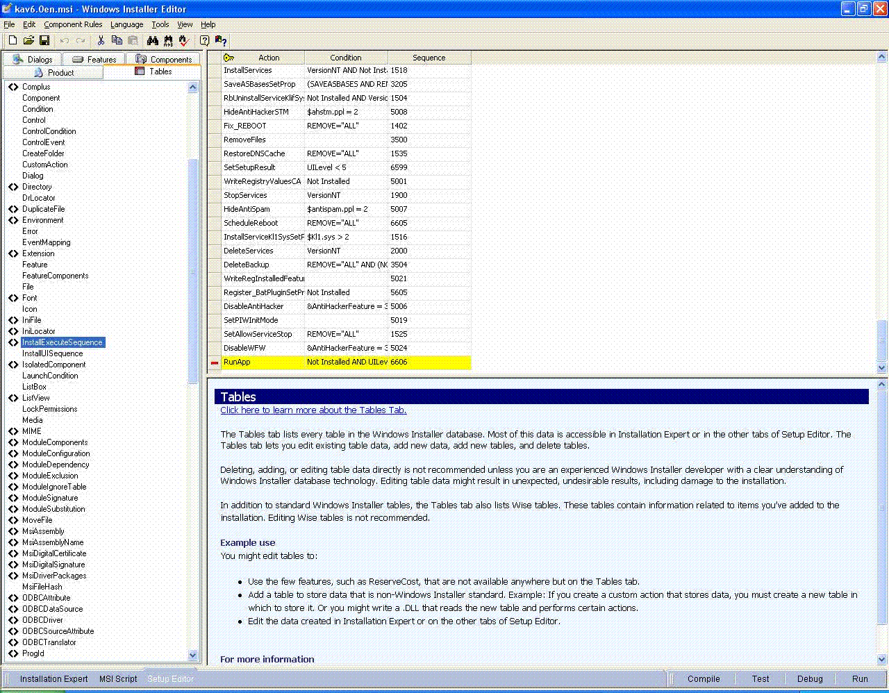Select the Tables tab
The image size is (889, 693).
point(153,72)
